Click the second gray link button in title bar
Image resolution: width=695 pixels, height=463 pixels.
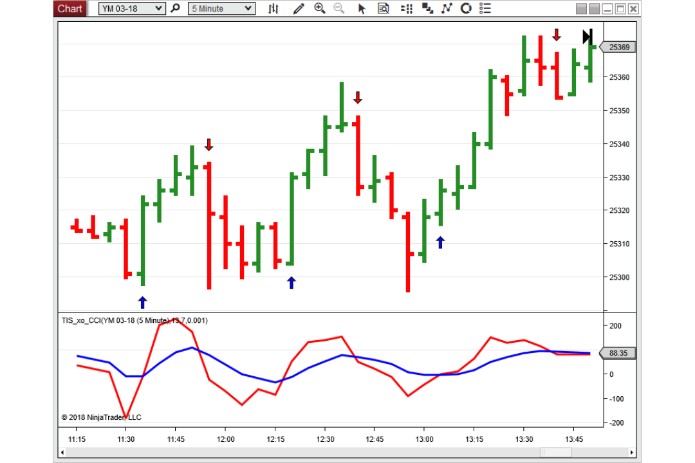coord(595,9)
